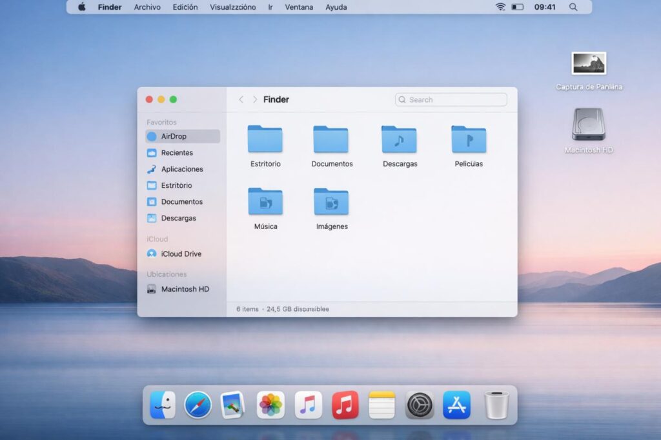The height and width of the screenshot is (440, 661).
Task: Open the Ir menu
Action: point(270,7)
